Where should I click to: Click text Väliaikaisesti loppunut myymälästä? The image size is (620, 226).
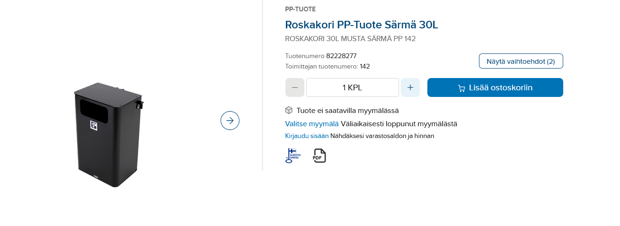tap(399, 124)
